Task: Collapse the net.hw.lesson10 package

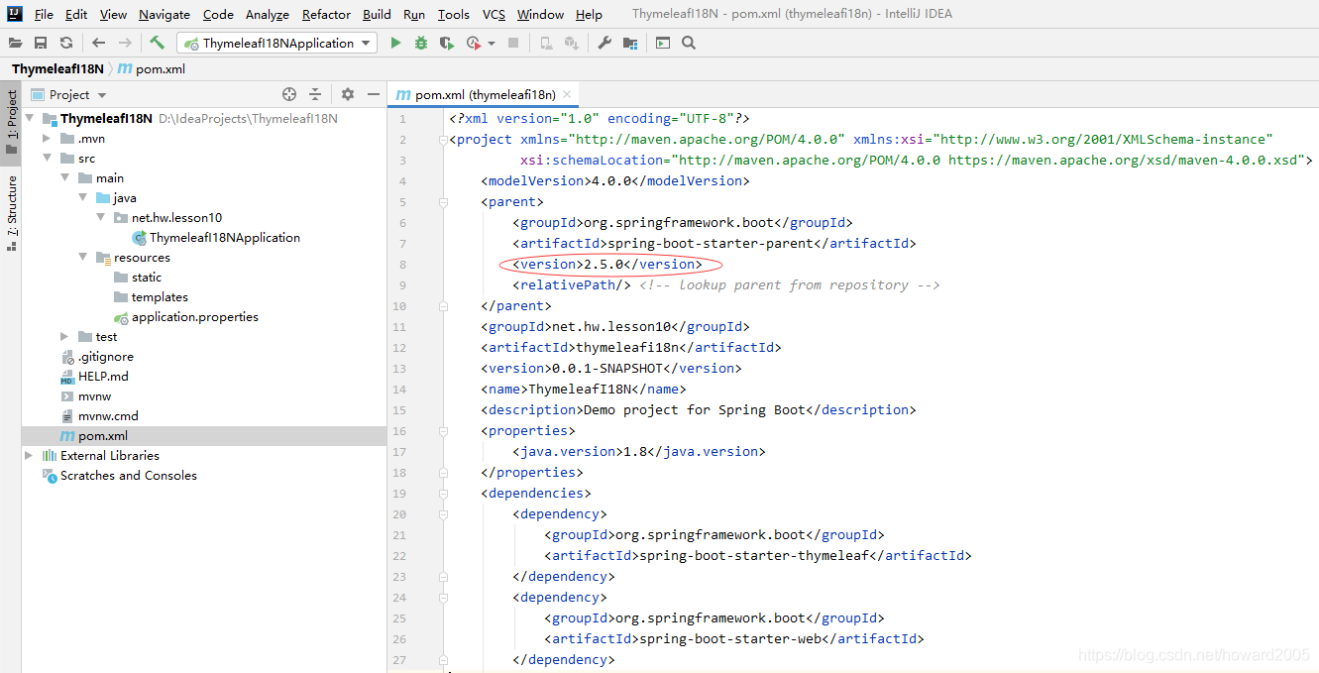Action: (101, 218)
